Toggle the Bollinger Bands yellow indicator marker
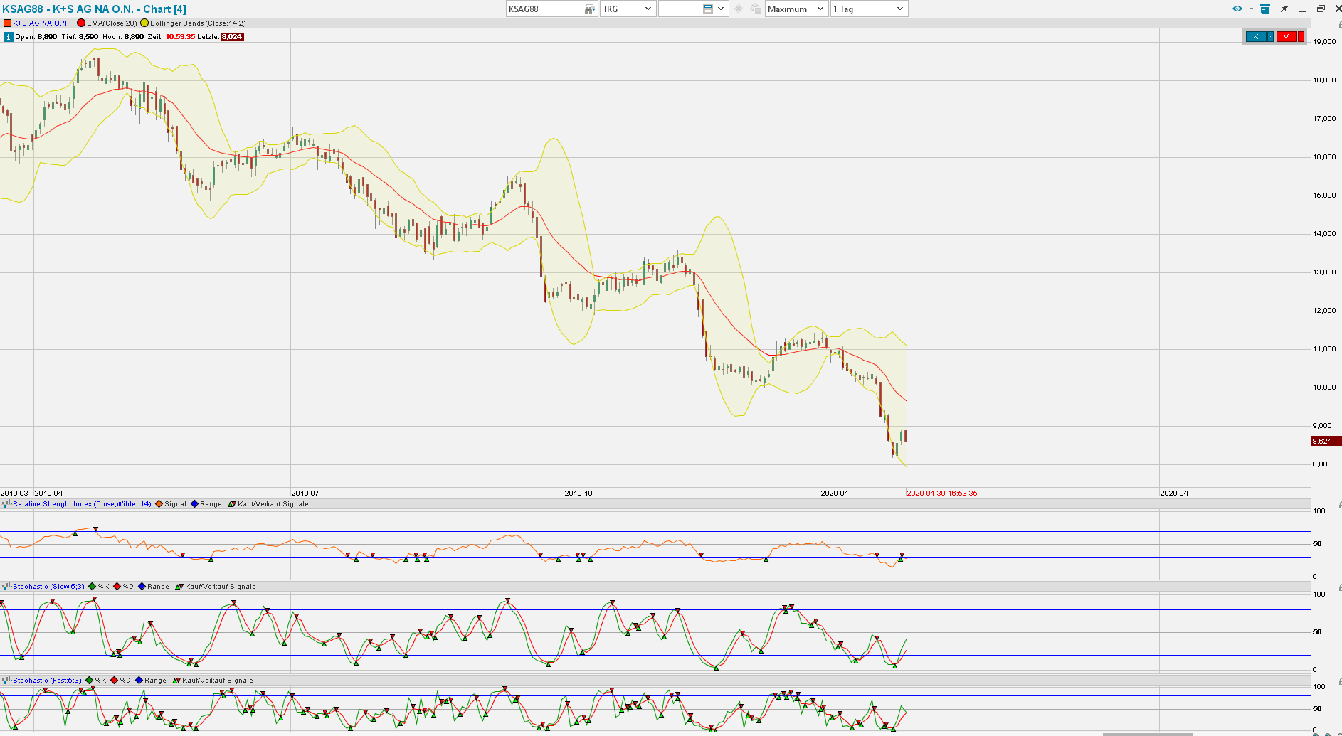 144,23
